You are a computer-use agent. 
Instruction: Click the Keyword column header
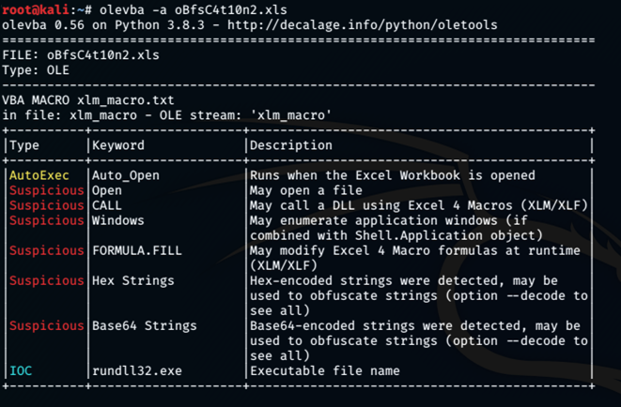[118, 145]
